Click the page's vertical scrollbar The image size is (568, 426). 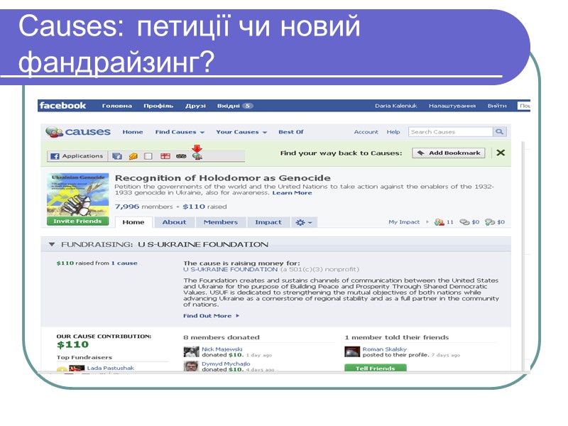(x=523, y=256)
